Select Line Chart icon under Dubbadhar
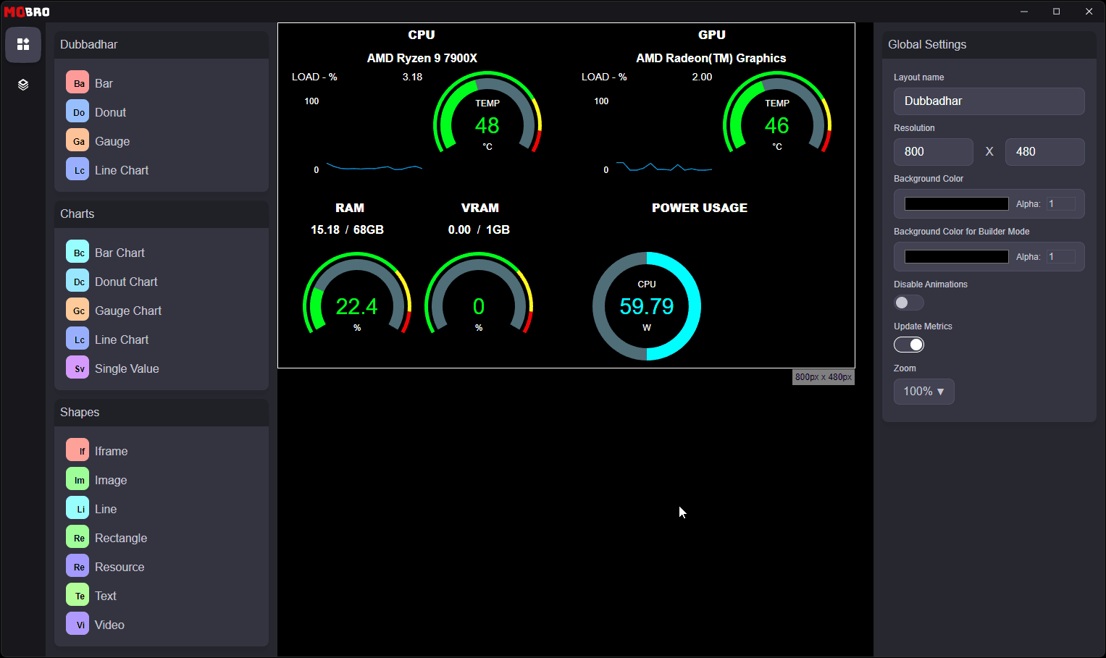This screenshot has width=1106, height=658. coord(77,170)
